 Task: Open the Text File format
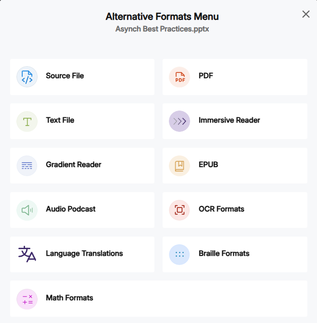click(x=60, y=120)
